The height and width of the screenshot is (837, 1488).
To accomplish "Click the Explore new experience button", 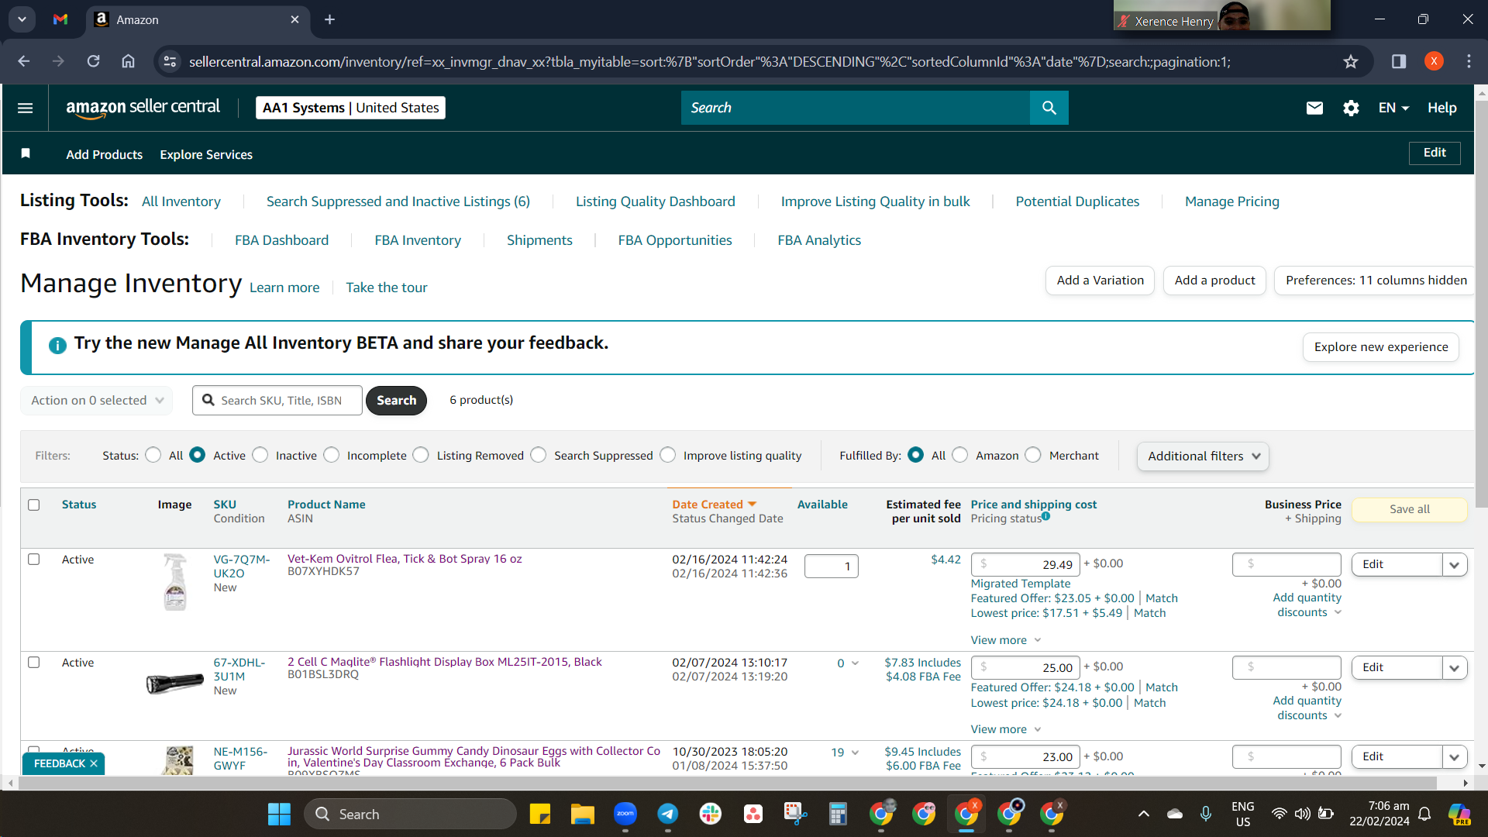I will pos(1381,347).
